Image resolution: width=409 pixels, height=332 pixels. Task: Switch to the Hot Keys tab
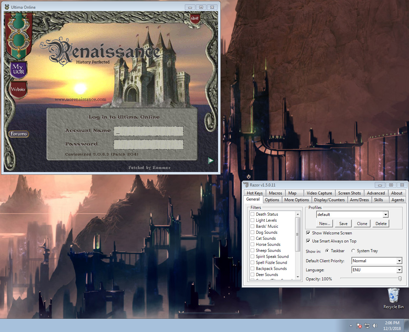tap(255, 193)
